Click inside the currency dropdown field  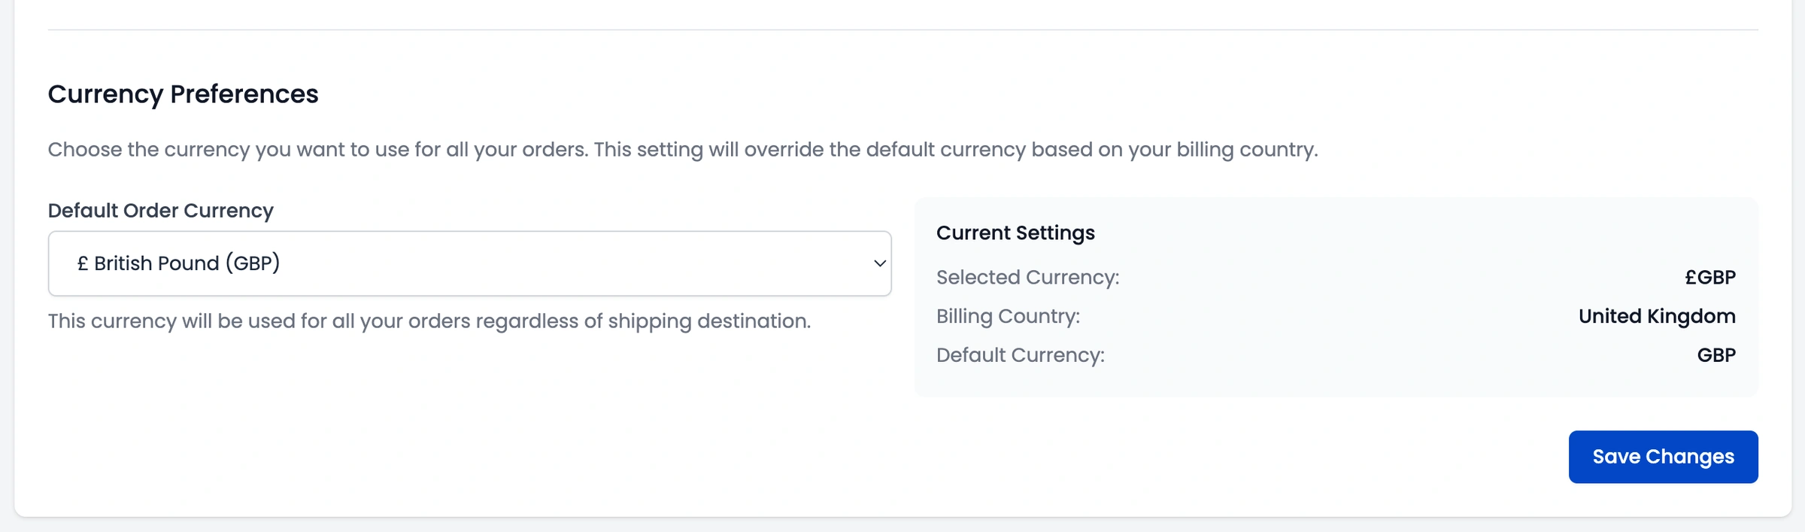click(x=469, y=263)
